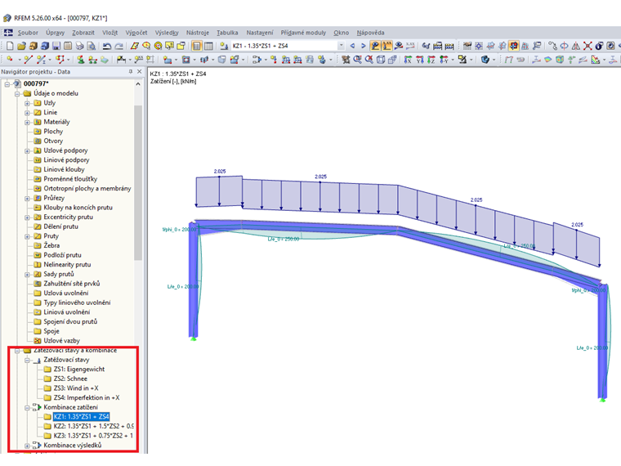621x466 pixels.
Task: Collapse the 000797* root tree node
Action: (x=7, y=84)
